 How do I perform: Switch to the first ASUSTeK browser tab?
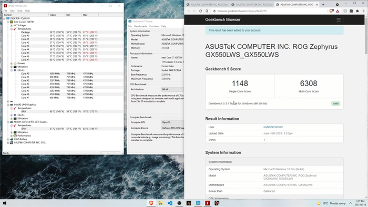tap(207, 4)
